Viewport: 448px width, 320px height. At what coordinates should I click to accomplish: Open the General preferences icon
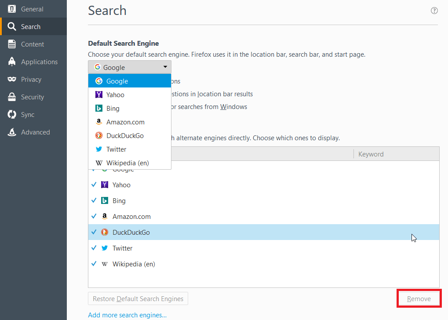[x=12, y=9]
